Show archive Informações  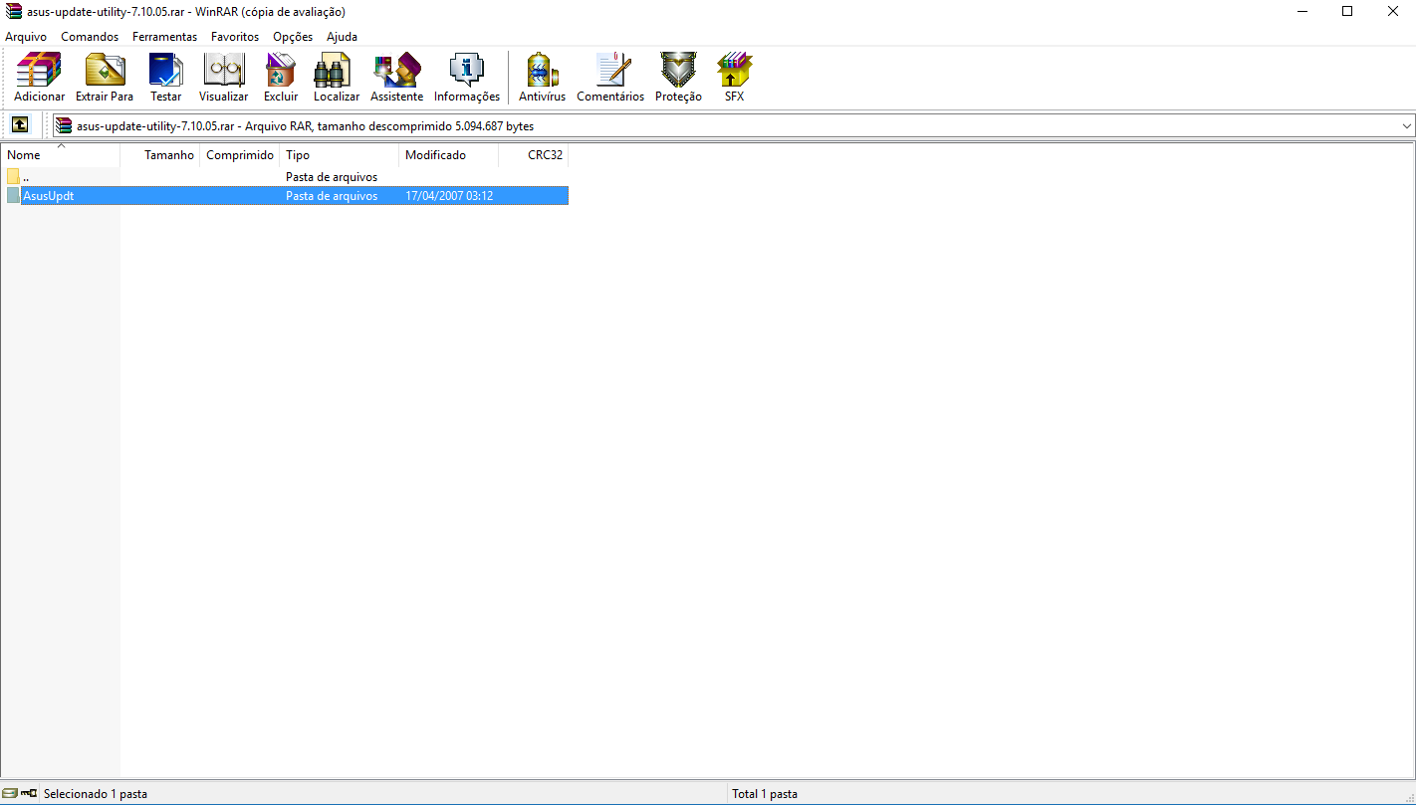(x=467, y=78)
